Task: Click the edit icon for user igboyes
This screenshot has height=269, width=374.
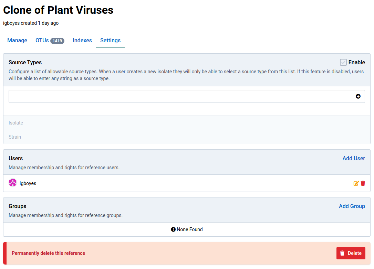Action: 356,183
